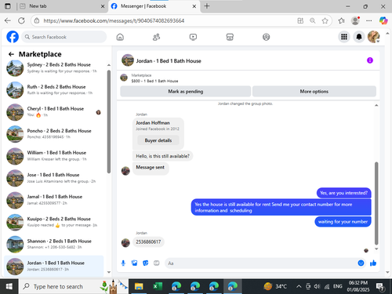Image resolution: width=392 pixels, height=294 pixels.
Task: Open Kuuipo - 2 Beds 2 Baths House chat
Action: click(53, 222)
